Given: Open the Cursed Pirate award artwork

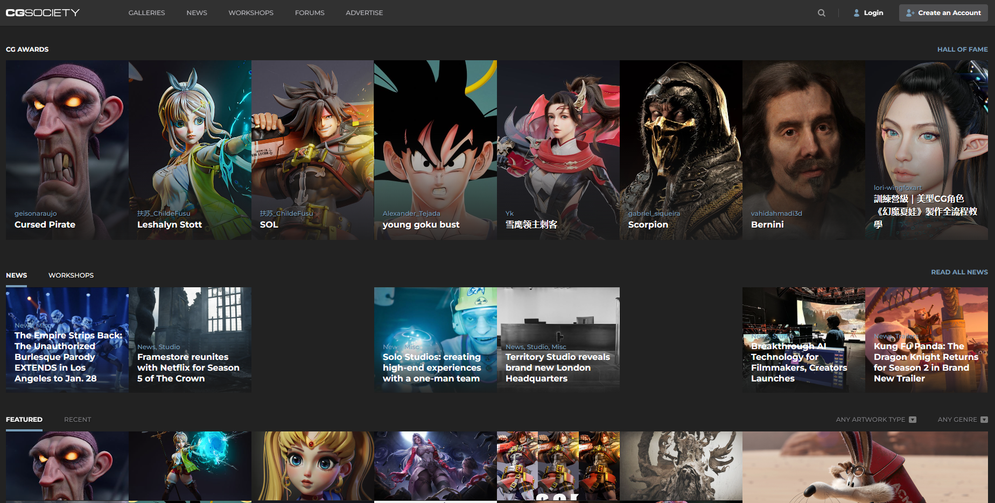Looking at the screenshot, I should tap(67, 150).
